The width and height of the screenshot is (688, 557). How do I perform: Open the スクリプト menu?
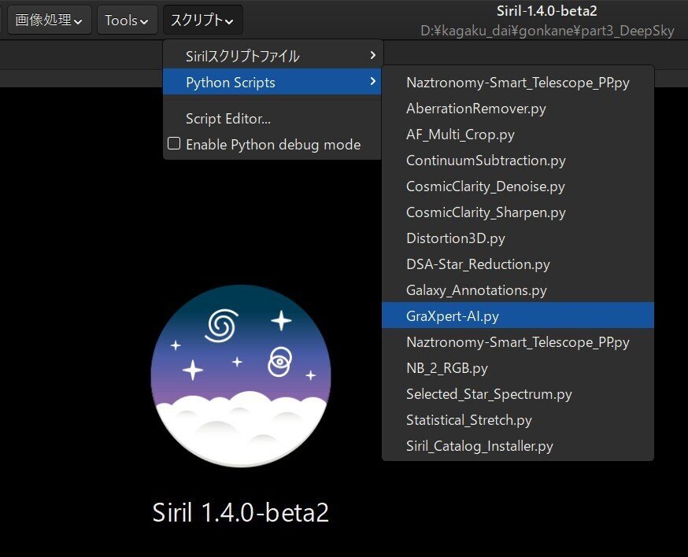(x=201, y=20)
